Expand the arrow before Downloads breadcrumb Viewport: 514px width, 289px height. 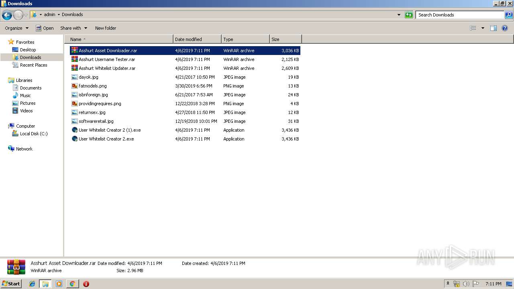pyautogui.click(x=59, y=14)
